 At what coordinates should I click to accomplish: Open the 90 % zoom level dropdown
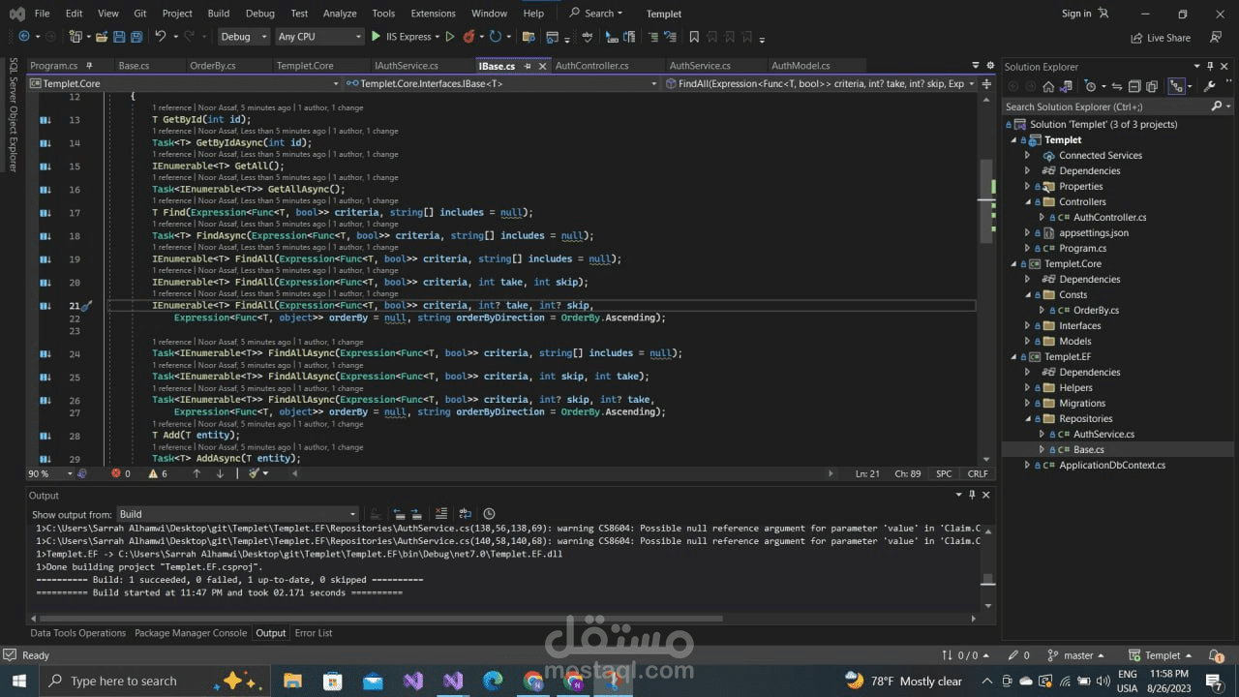(x=49, y=473)
